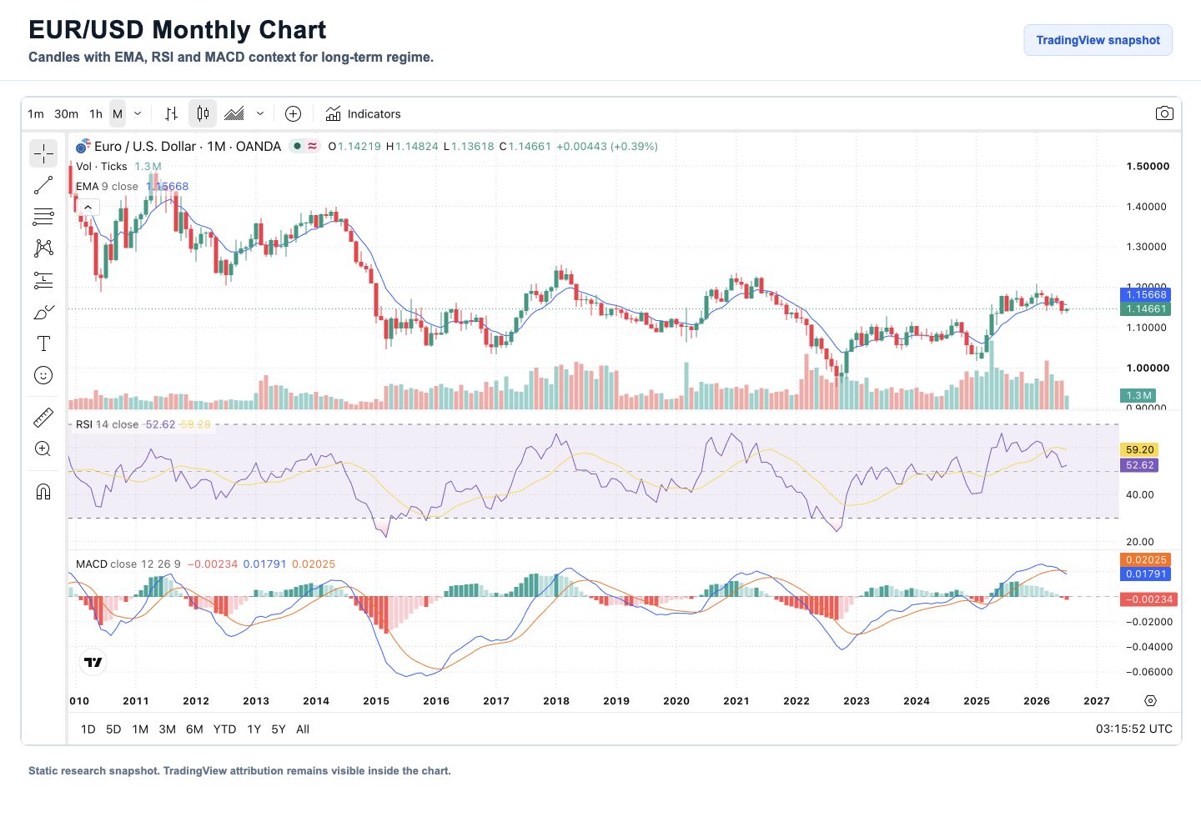
Task: Click the compare or add symbol plus icon
Action: (x=293, y=113)
